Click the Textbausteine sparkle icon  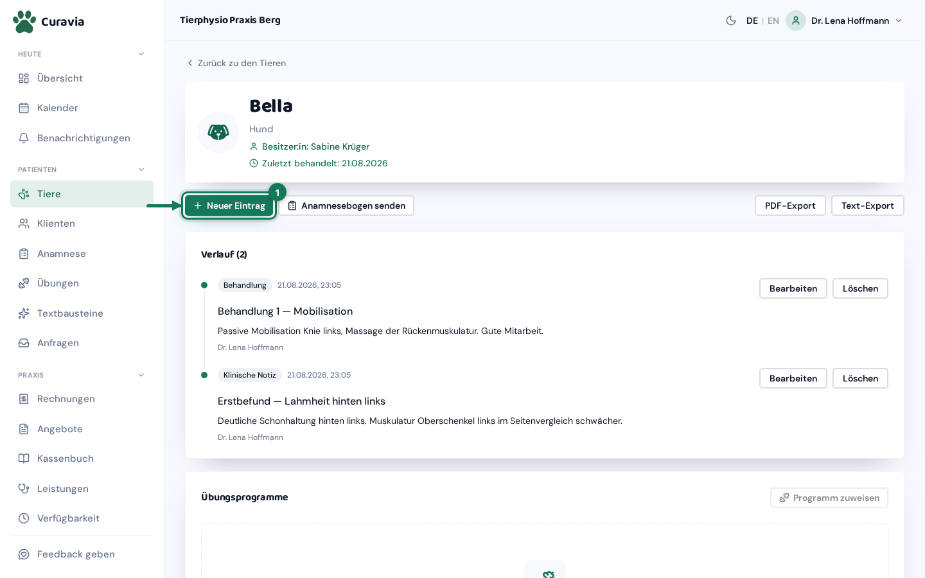pos(24,313)
